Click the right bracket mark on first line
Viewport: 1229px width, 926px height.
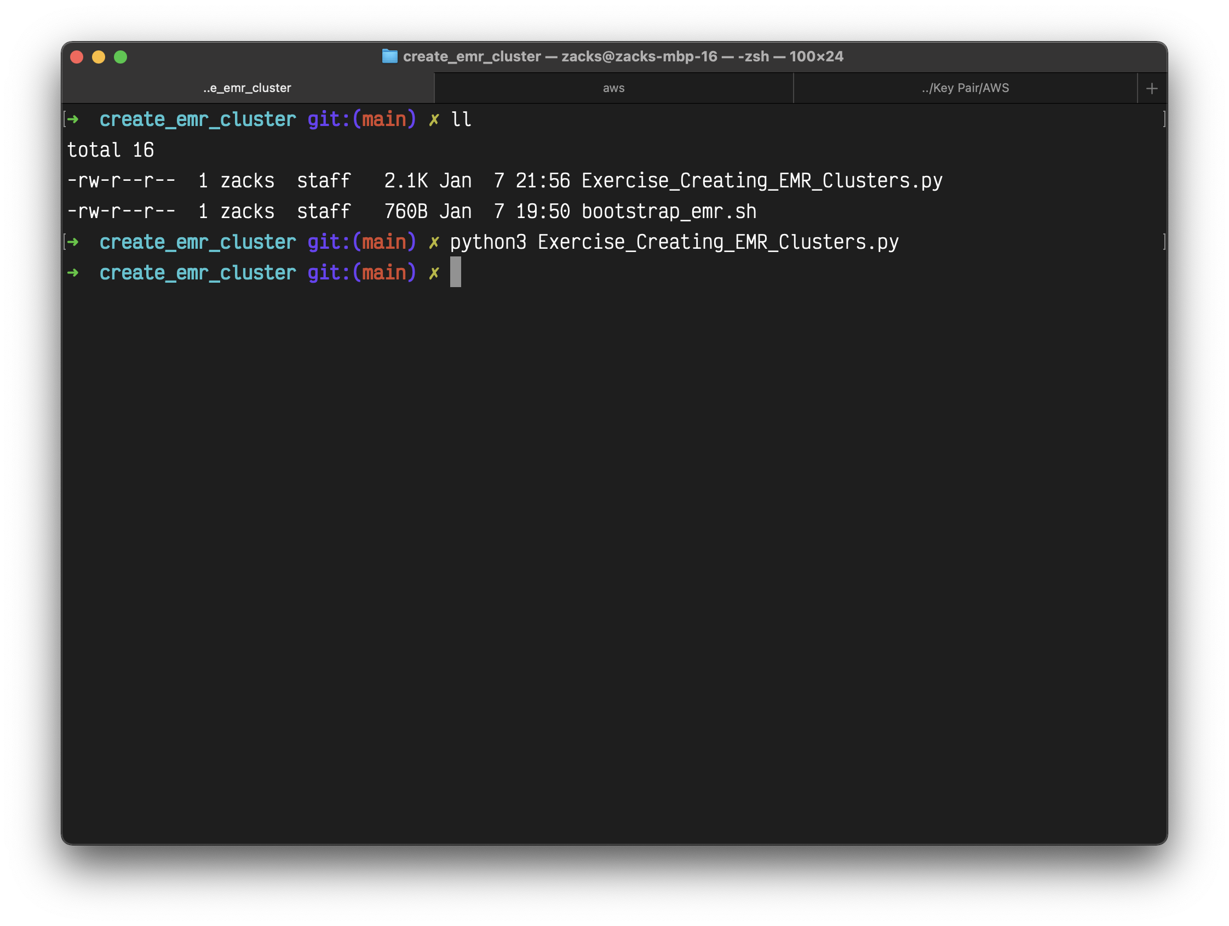point(1163,119)
